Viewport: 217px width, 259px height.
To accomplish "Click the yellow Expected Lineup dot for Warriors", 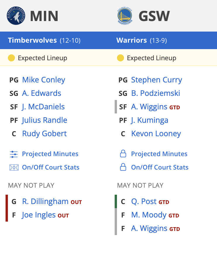I will click(x=120, y=58).
